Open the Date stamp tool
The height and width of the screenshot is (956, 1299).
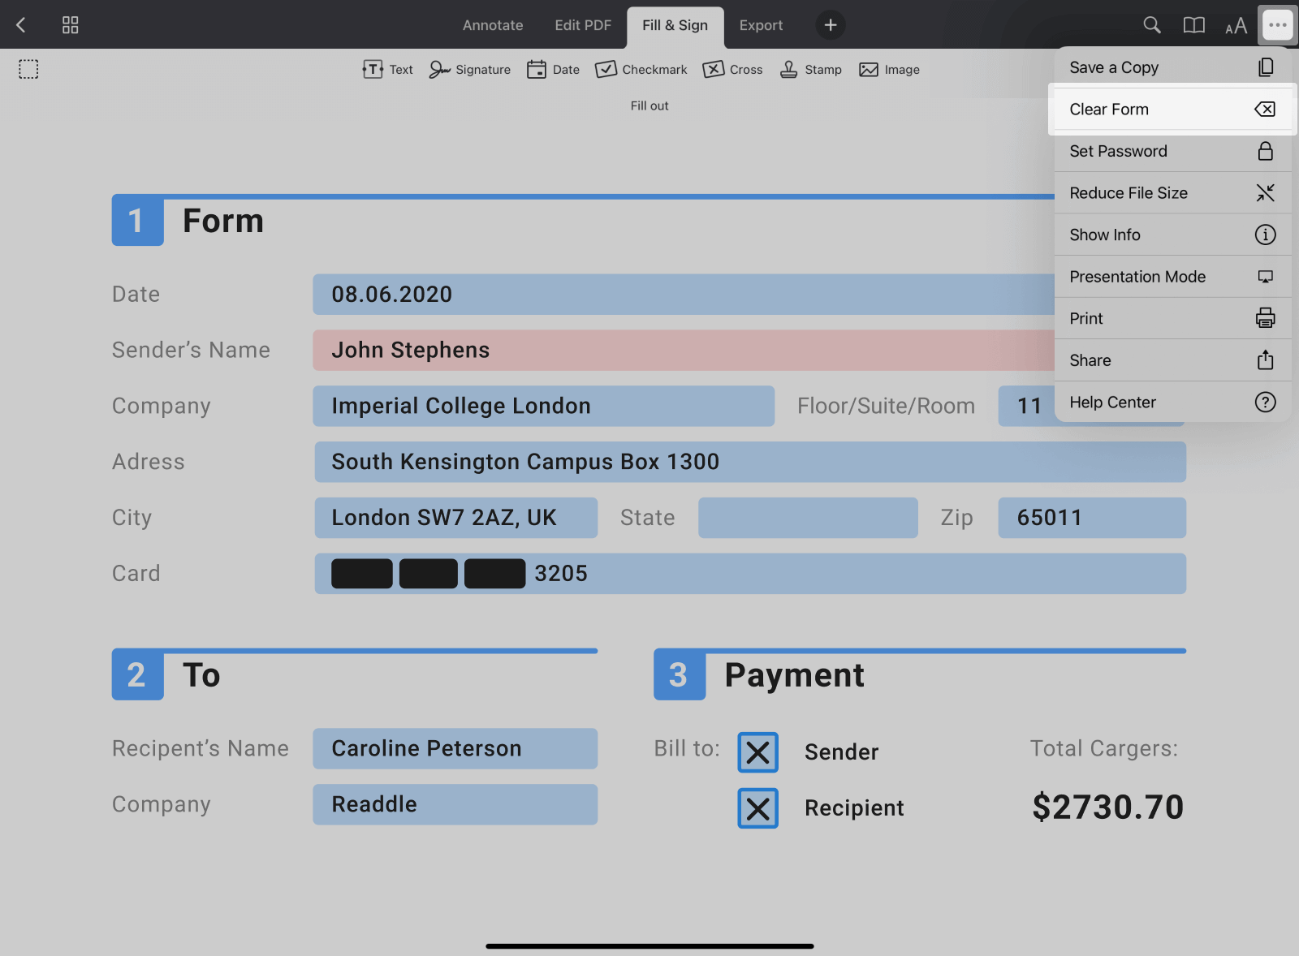[x=553, y=69]
